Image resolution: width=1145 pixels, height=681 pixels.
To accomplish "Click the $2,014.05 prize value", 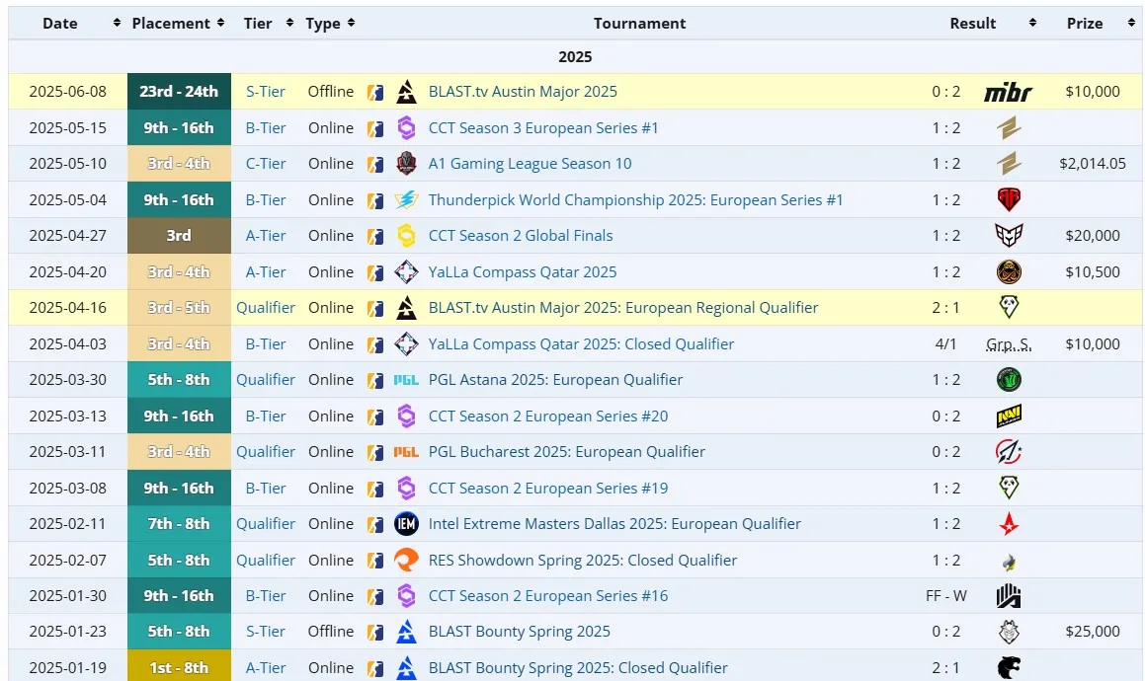I will point(1093,164).
